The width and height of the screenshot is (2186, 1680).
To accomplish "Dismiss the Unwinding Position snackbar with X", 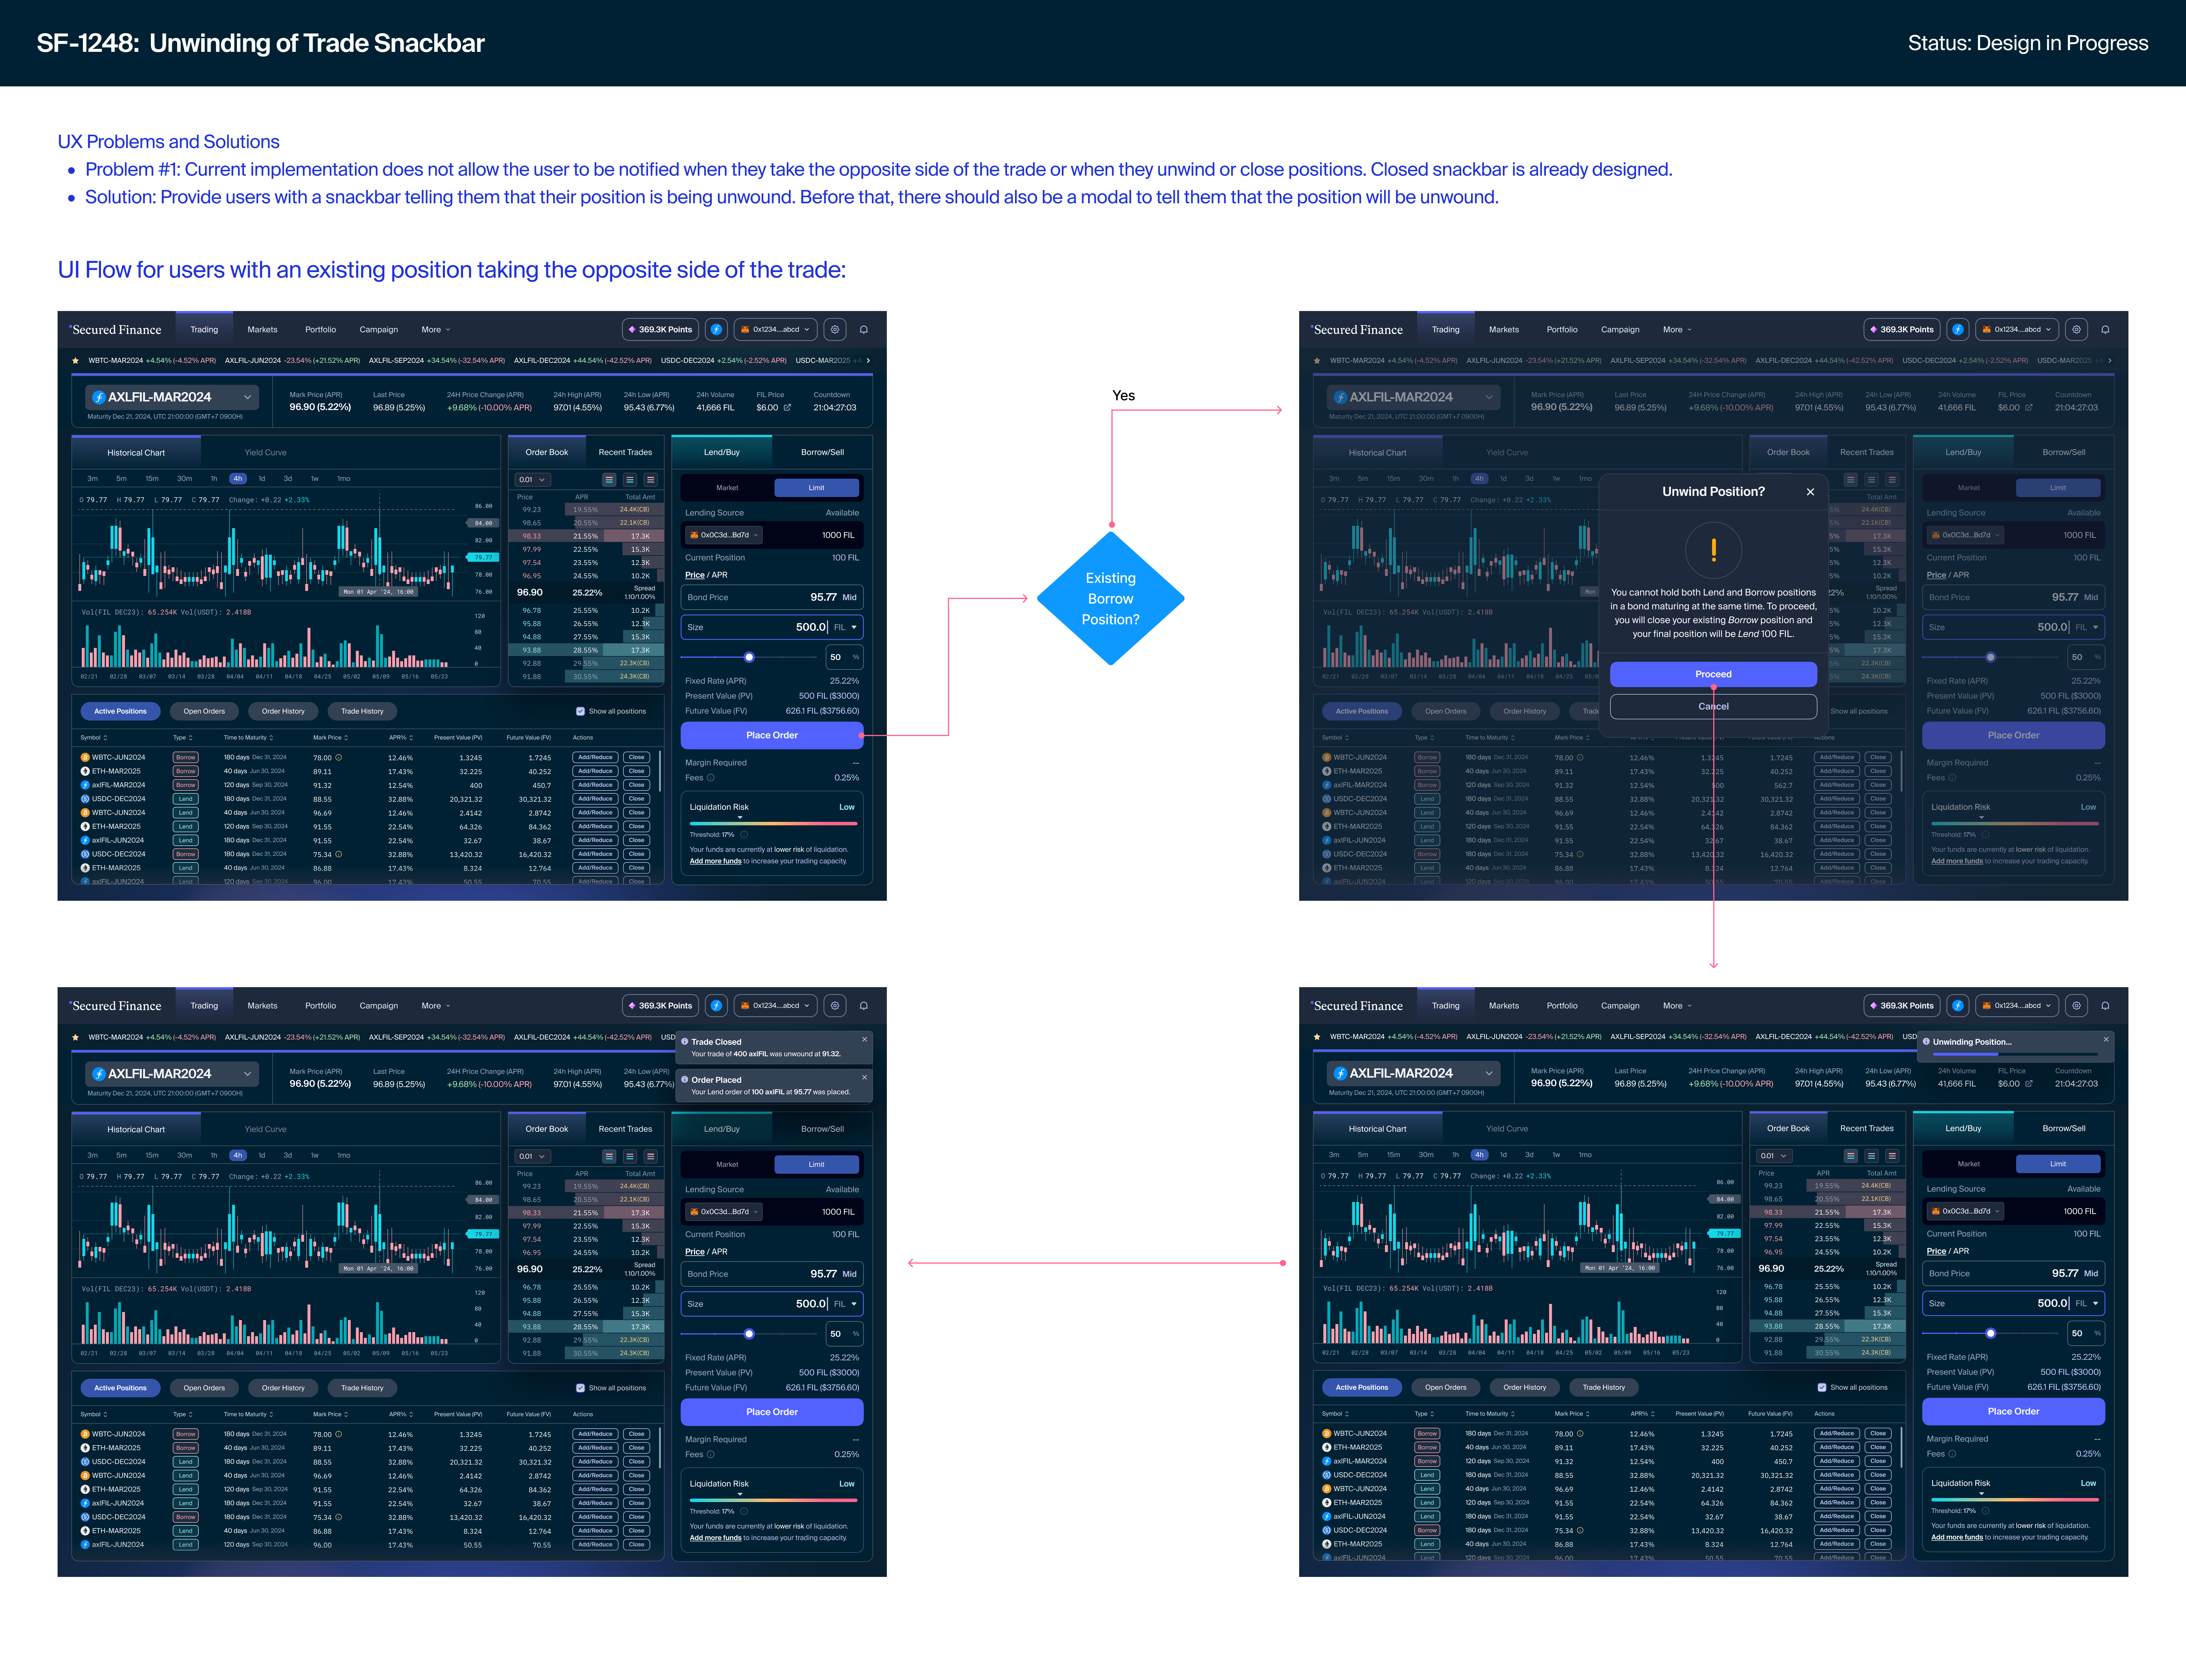I will [x=2106, y=1039].
